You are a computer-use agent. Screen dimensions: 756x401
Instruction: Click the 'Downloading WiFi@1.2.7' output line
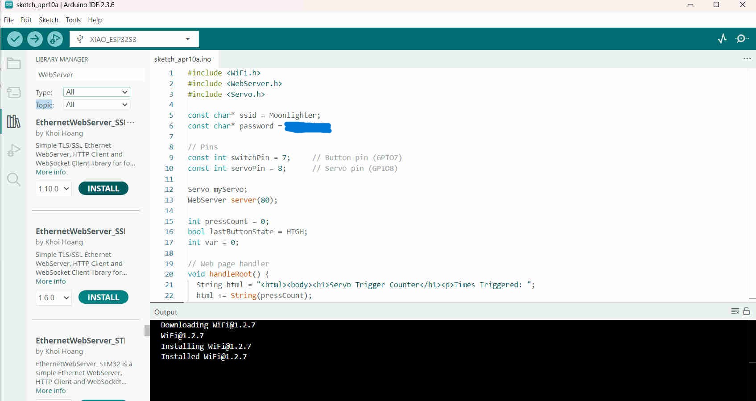click(x=208, y=325)
